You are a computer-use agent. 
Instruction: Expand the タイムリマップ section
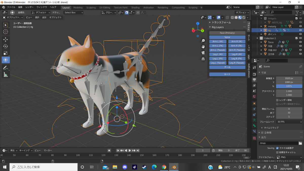[271, 128]
